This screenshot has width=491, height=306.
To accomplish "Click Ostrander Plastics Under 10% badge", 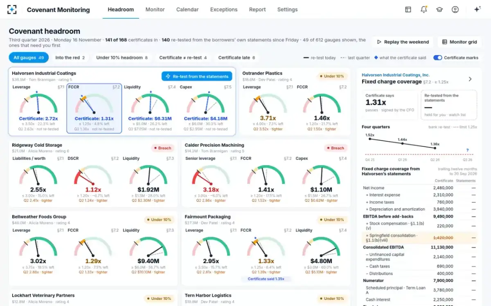I will click(332, 76).
